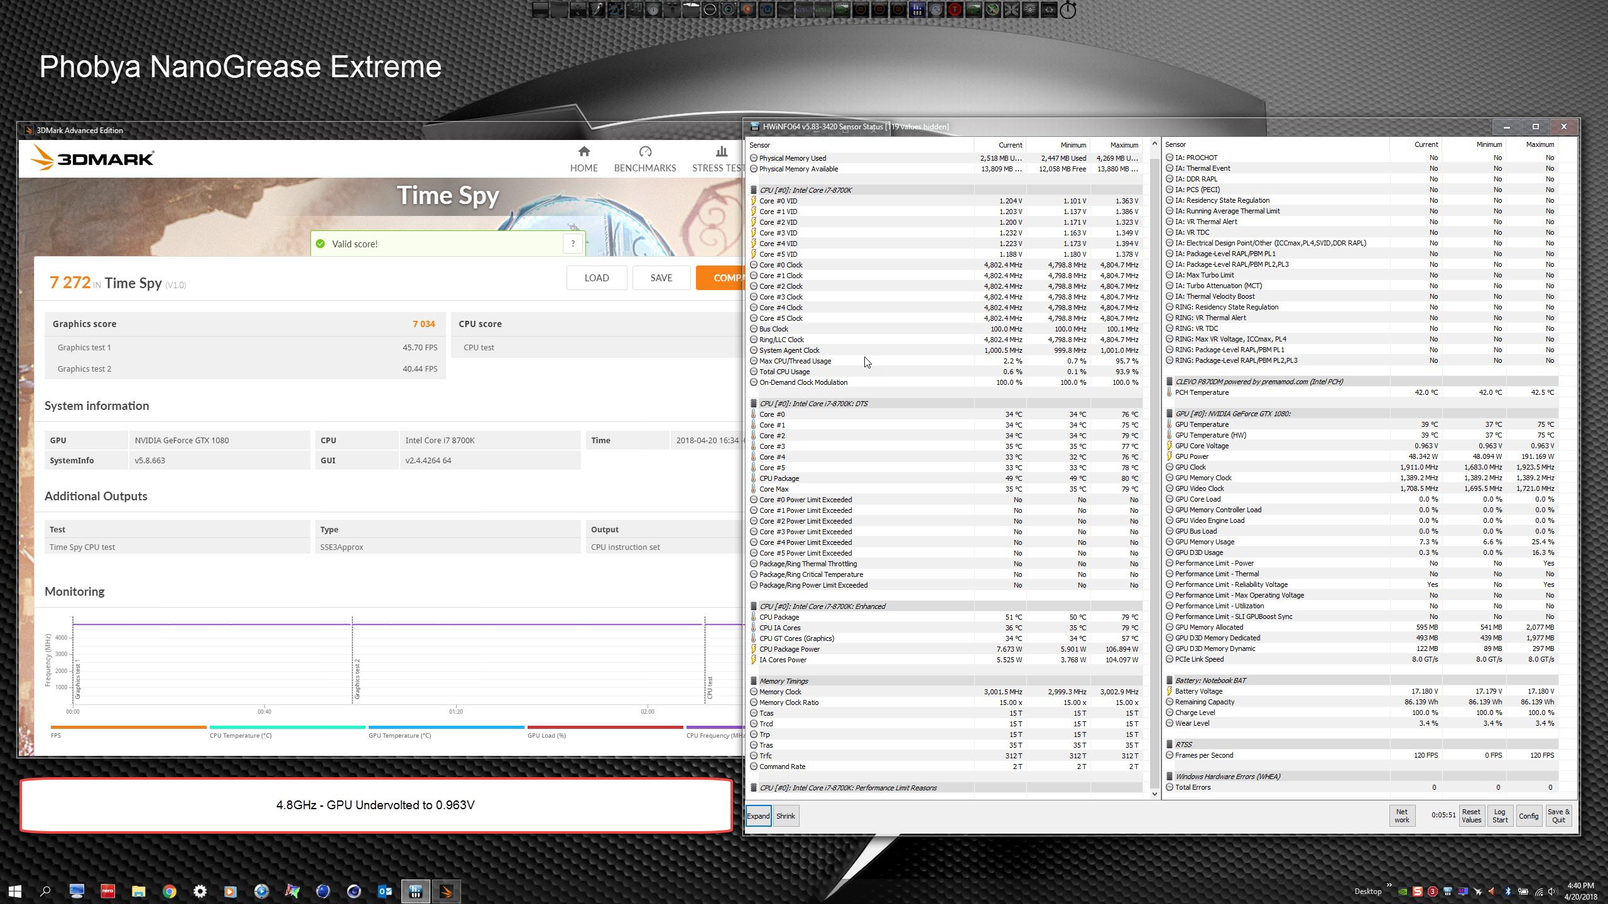Screen dimensions: 1608x904
Task: Select the Physical Memory Used row
Action: coord(945,158)
